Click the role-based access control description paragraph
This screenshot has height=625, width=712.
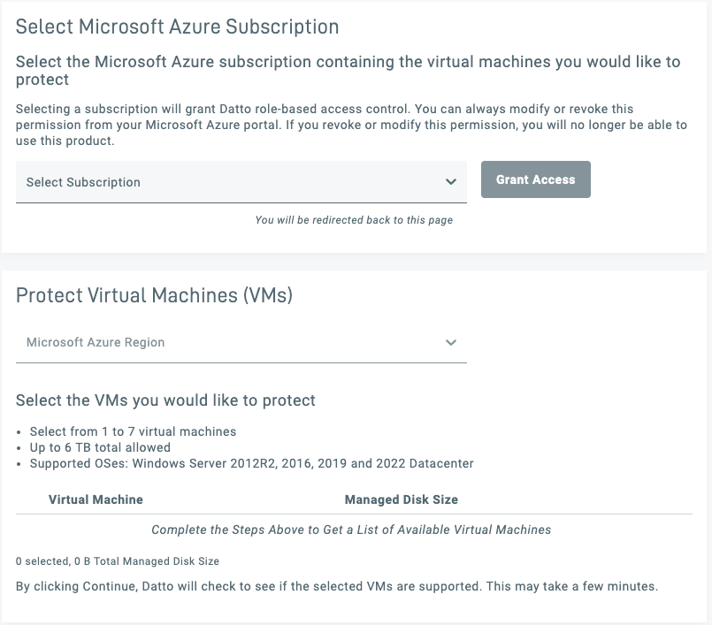[x=351, y=125]
